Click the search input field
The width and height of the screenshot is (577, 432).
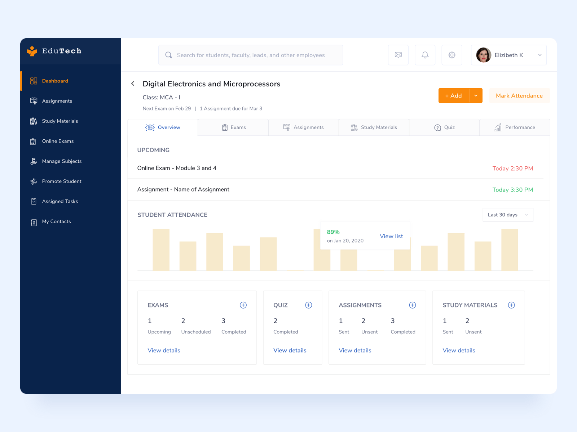(x=251, y=55)
